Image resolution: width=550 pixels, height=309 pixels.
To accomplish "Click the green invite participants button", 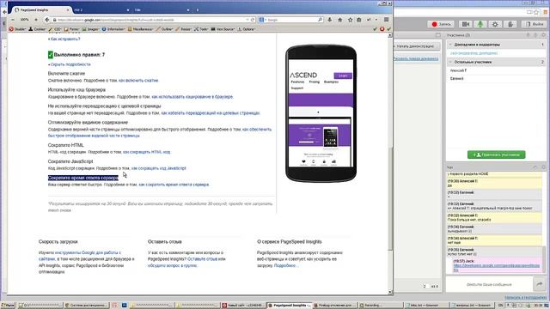I will (496, 154).
